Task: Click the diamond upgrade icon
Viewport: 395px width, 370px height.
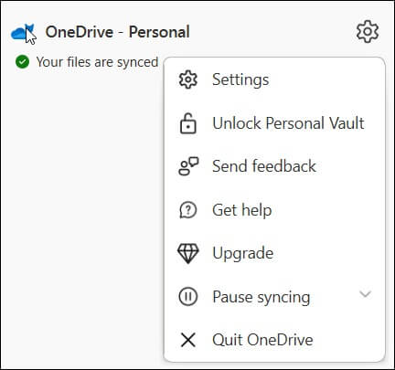Action: [x=188, y=253]
